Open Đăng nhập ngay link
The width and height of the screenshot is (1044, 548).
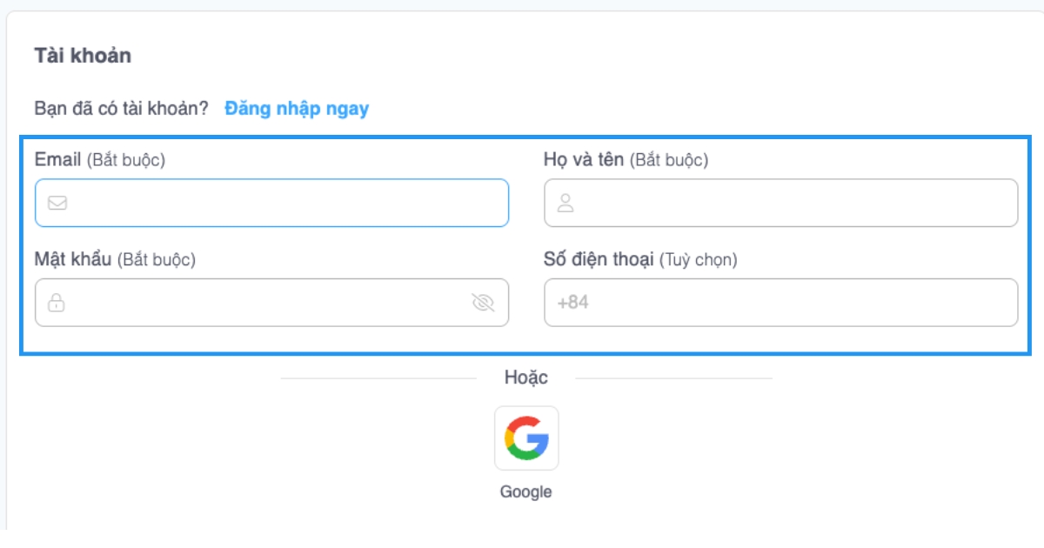[x=297, y=108]
